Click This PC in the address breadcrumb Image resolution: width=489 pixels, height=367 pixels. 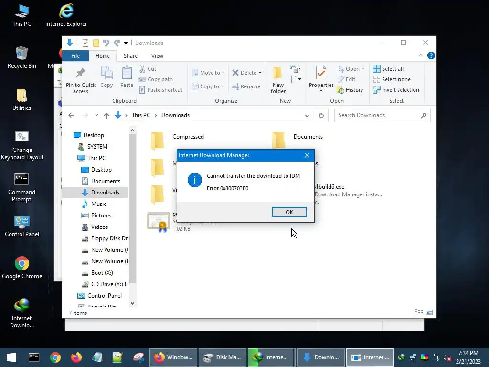pyautogui.click(x=141, y=115)
